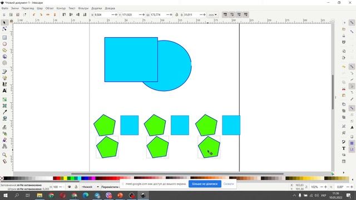The image size is (356, 200).
Task: Decrease the canvas rotation value
Action: [348, 187]
